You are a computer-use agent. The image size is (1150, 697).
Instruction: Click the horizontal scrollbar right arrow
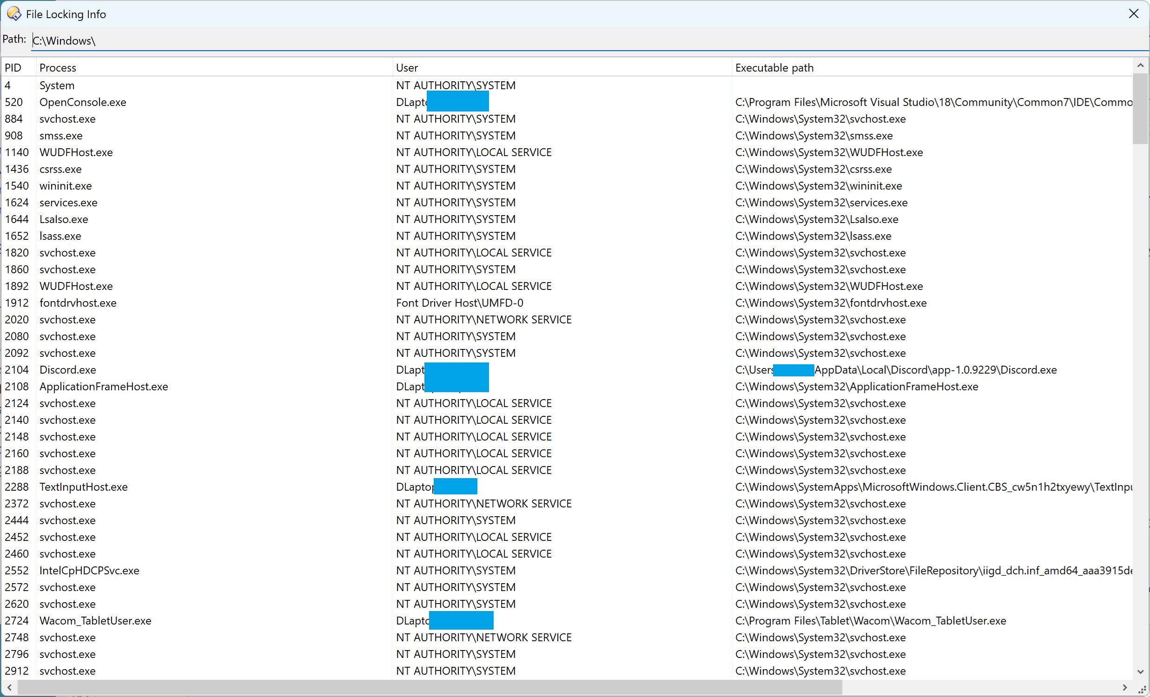[1125, 687]
